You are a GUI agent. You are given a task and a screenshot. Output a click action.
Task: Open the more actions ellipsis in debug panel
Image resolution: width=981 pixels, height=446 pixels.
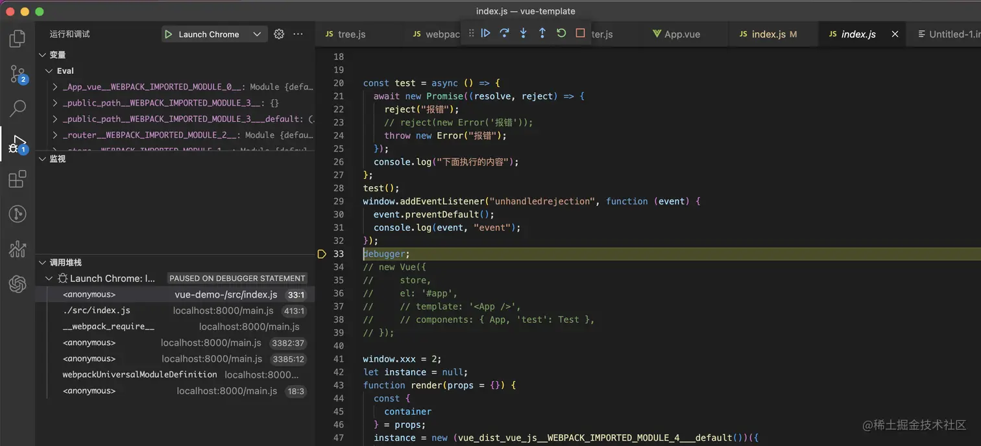pyautogui.click(x=298, y=34)
